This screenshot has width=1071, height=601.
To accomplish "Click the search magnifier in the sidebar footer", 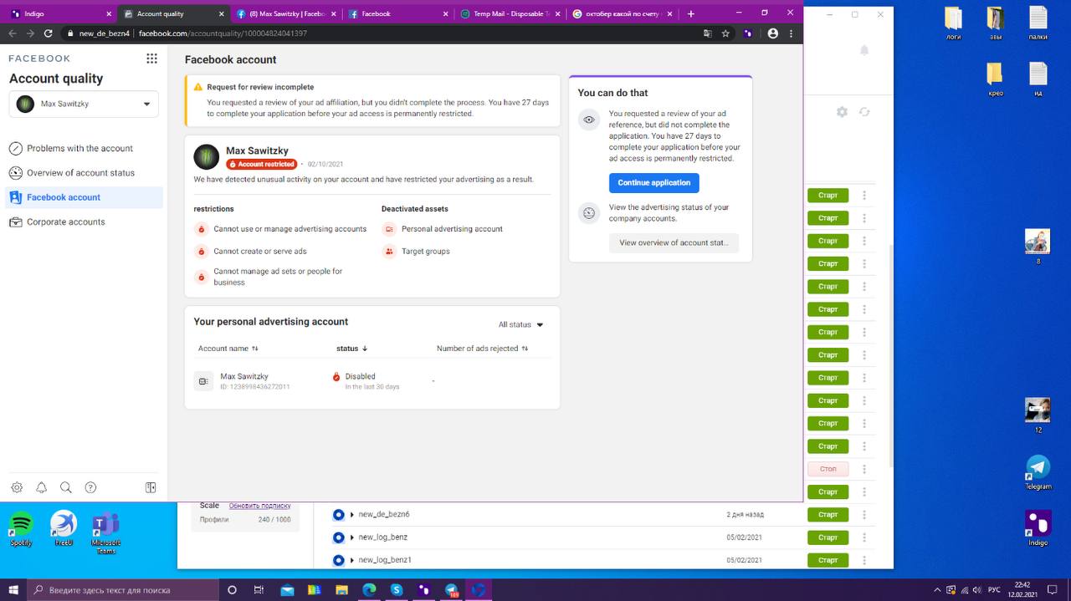I will pyautogui.click(x=66, y=487).
